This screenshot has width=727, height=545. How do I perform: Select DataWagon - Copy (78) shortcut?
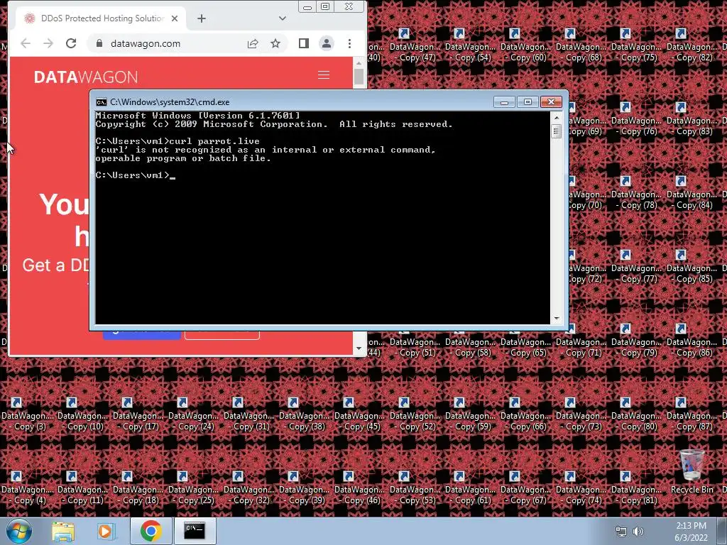[x=636, y=193]
